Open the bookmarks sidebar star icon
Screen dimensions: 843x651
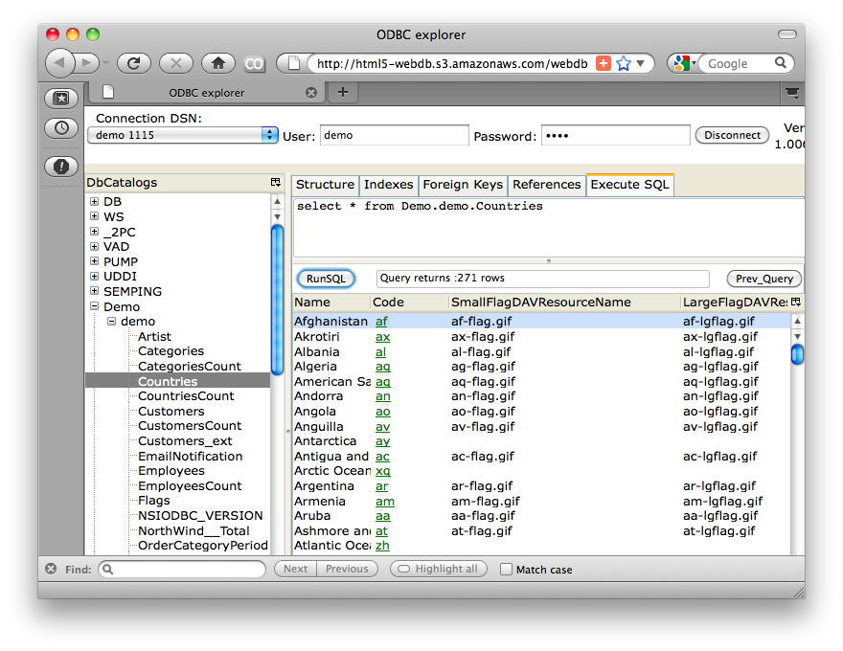pos(61,98)
